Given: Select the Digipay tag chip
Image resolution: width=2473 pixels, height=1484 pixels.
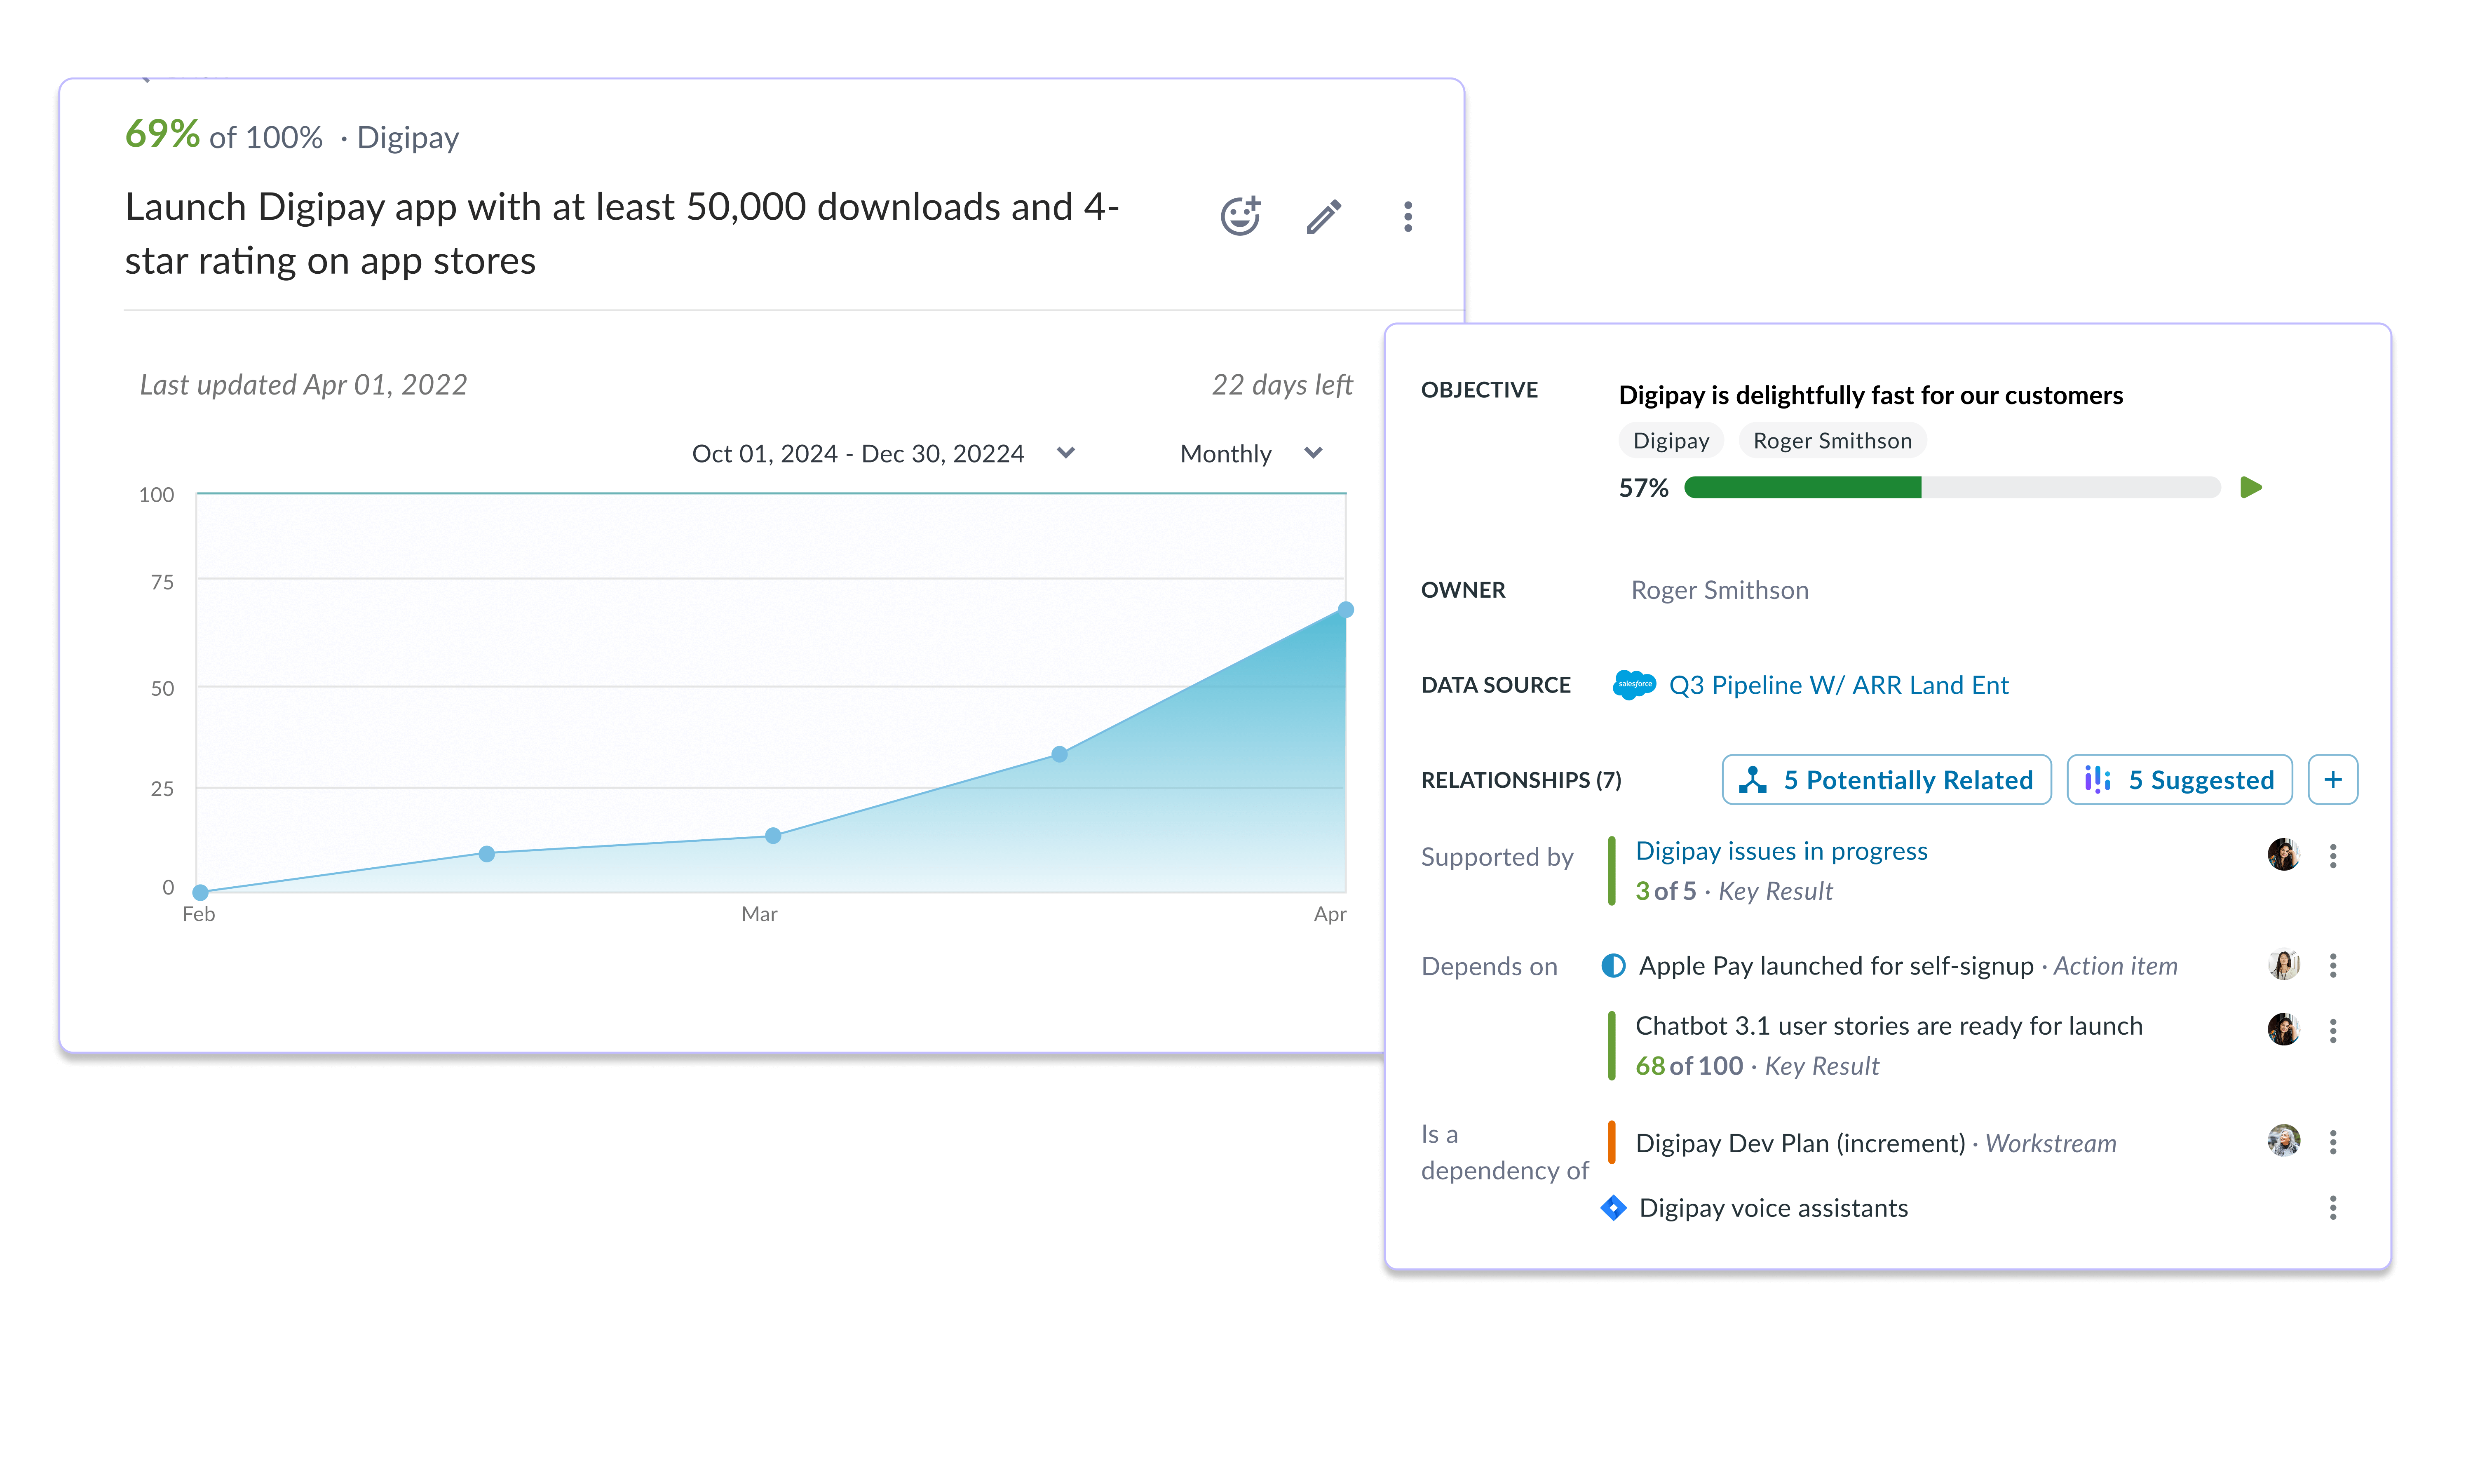Looking at the screenshot, I should (x=1671, y=440).
